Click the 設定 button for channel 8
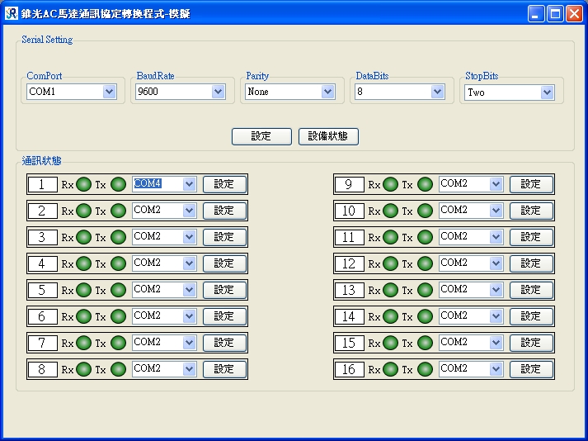 pyautogui.click(x=224, y=369)
